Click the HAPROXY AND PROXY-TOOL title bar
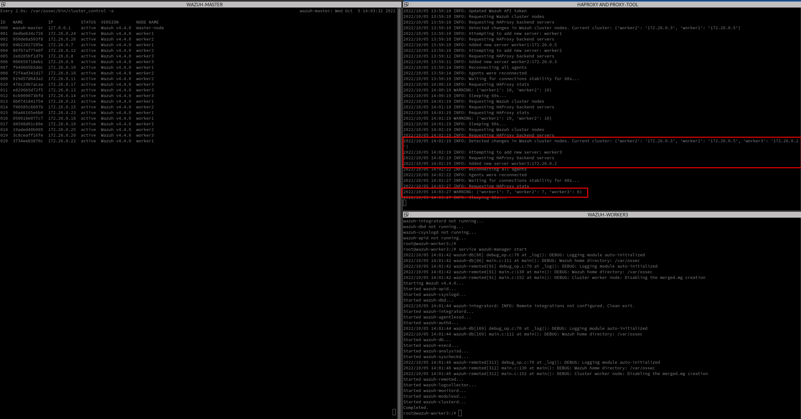The image size is (801, 419). [x=607, y=4]
